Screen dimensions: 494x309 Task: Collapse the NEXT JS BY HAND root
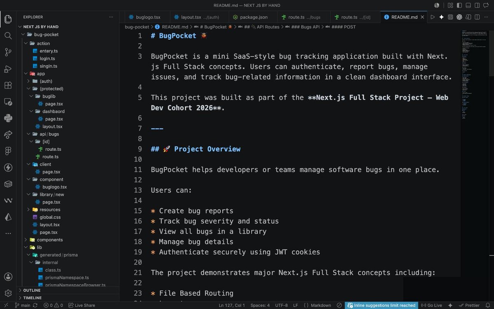[x=68, y=27]
